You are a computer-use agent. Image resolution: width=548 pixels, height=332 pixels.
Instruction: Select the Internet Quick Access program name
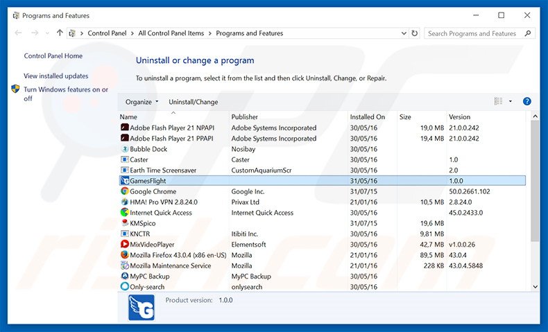(161, 213)
